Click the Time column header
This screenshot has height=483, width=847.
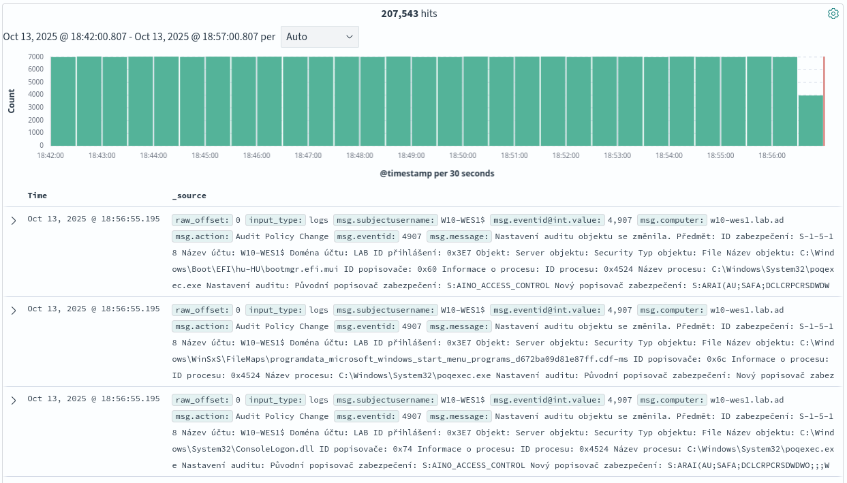click(37, 196)
